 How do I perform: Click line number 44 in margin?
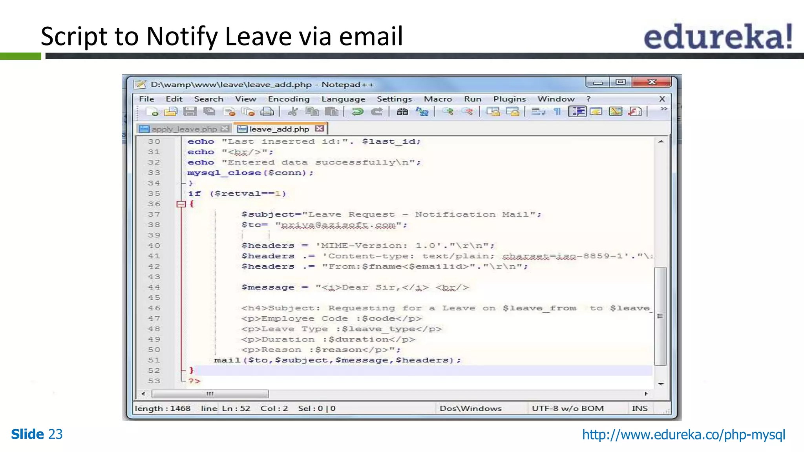click(154, 287)
